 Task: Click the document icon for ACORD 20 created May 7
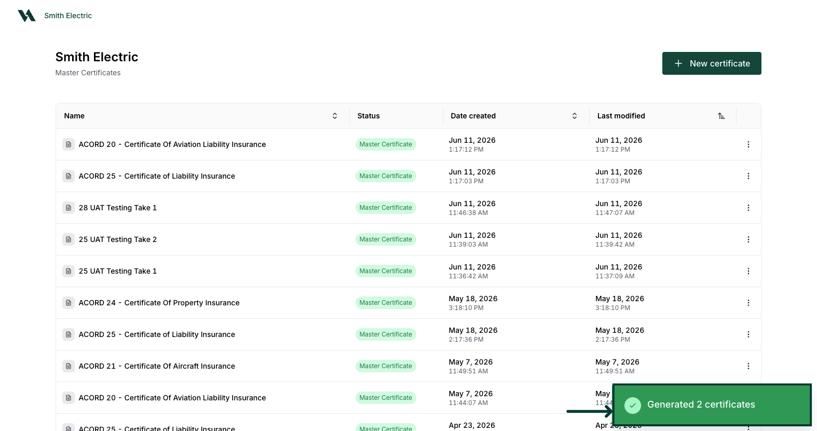(x=69, y=398)
